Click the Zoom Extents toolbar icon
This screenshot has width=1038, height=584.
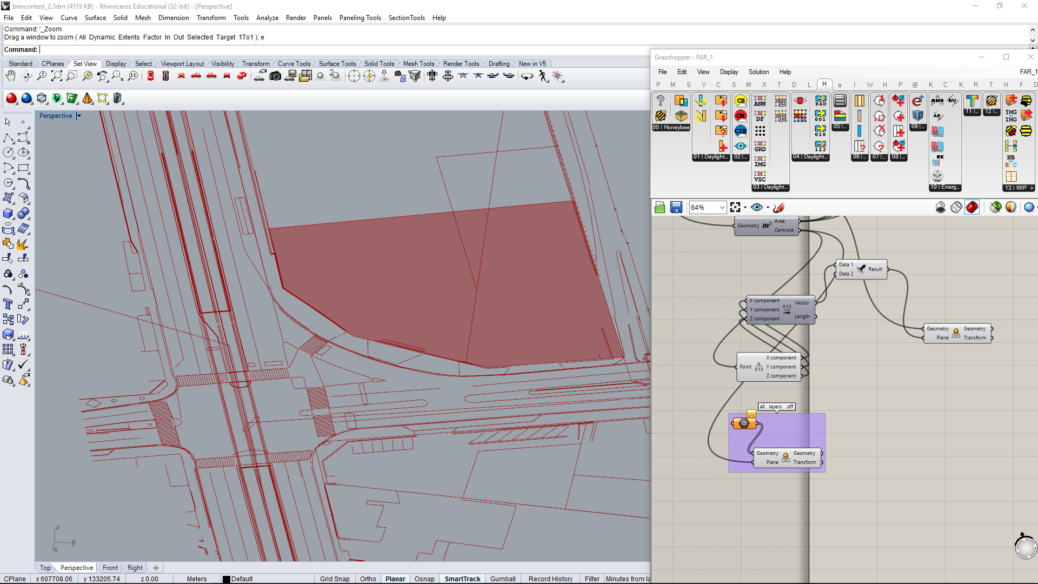tap(56, 76)
